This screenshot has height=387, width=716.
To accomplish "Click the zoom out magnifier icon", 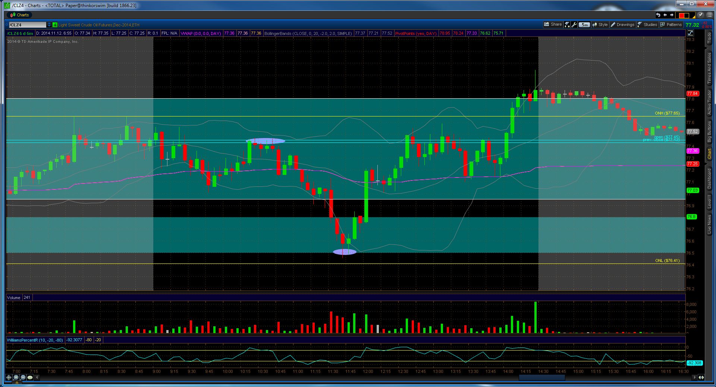I will tap(23, 377).
